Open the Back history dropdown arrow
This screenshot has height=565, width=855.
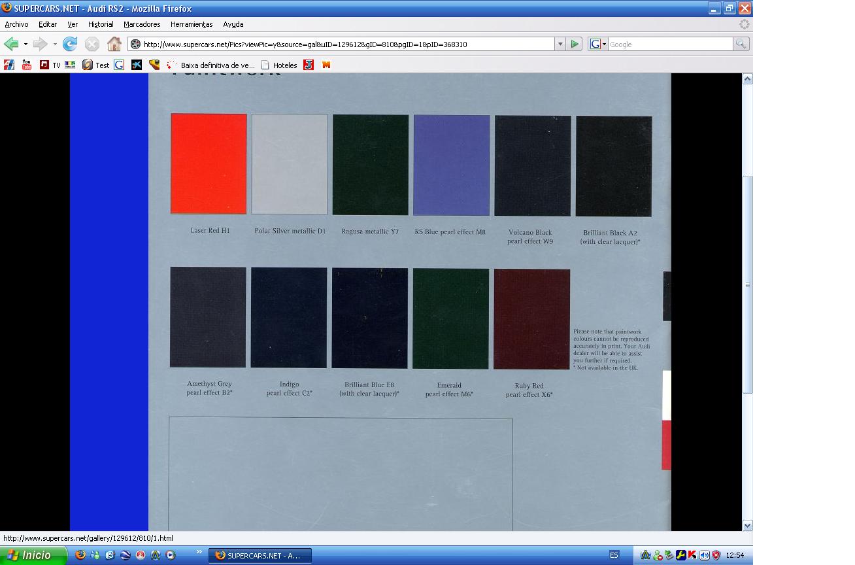(x=25, y=44)
